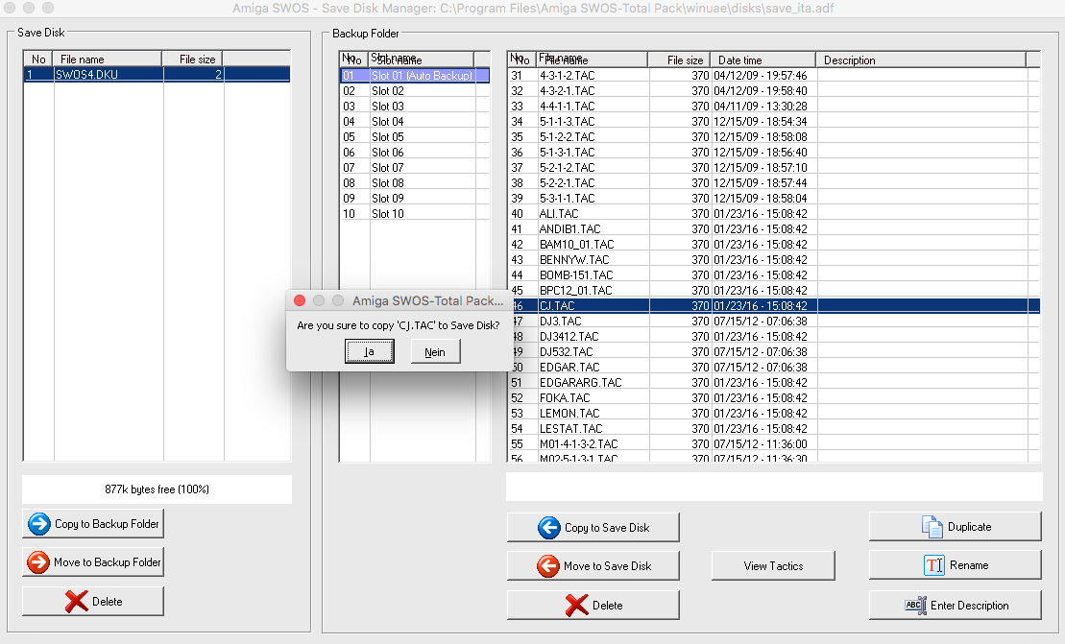Select Slot 05 in the slot list
Screen dimensions: 1065x644
388,137
